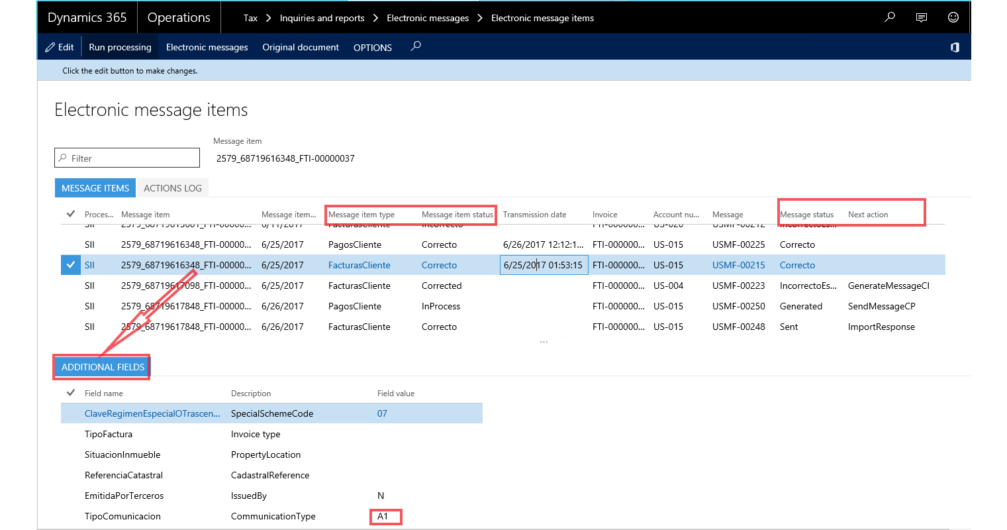The width and height of the screenshot is (1007, 530).
Task: Sort by the Next action column header
Action: 868,215
